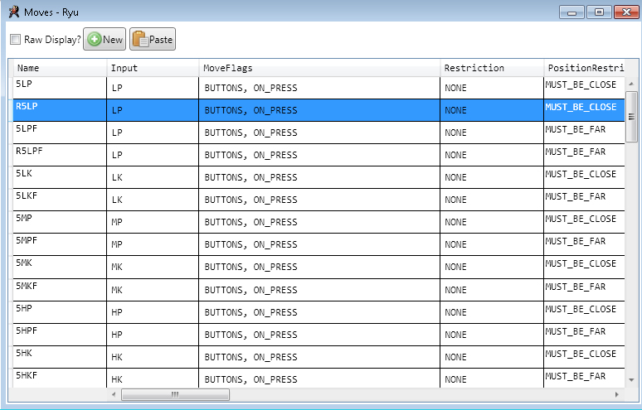Select the 5HP name cell
The image size is (642, 410).
60,312
